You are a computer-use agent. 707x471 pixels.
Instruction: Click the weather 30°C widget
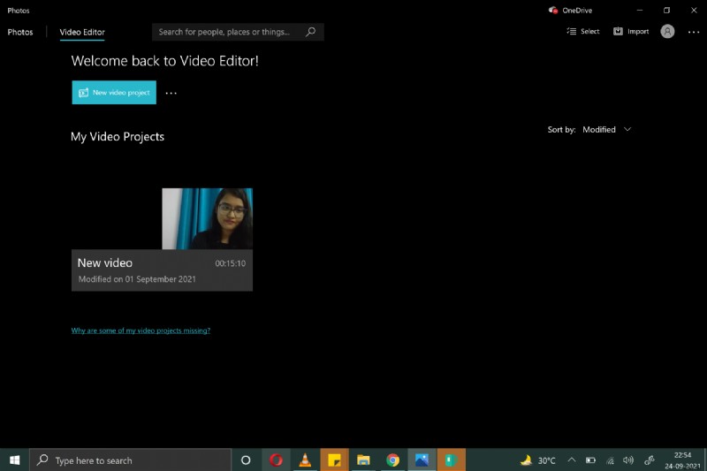pyautogui.click(x=538, y=460)
